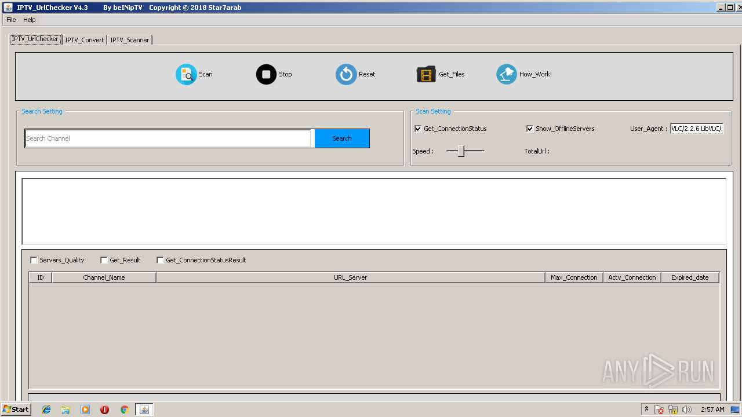Toggle the Get_ConnectionStatus checkbox
The width and height of the screenshot is (742, 417).
418,129
